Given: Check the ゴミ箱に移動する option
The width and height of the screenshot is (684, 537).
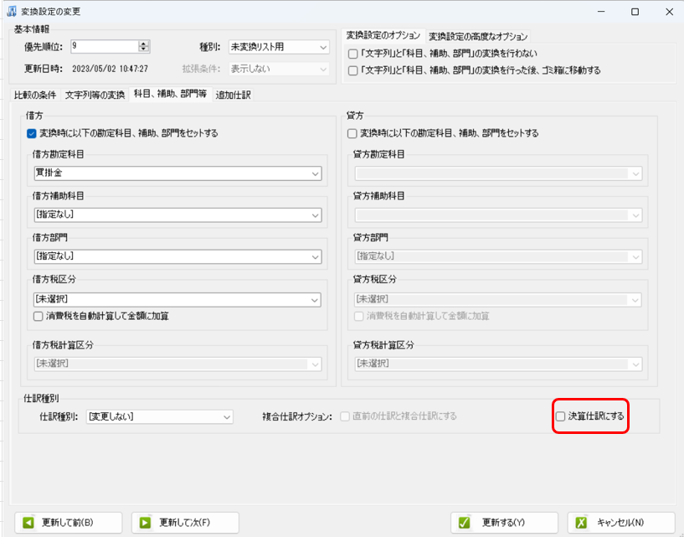Looking at the screenshot, I should [x=353, y=70].
